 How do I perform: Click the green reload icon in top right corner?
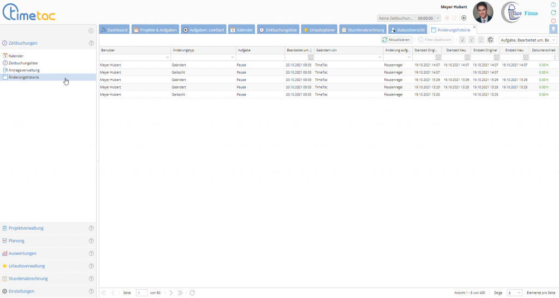(x=553, y=13)
